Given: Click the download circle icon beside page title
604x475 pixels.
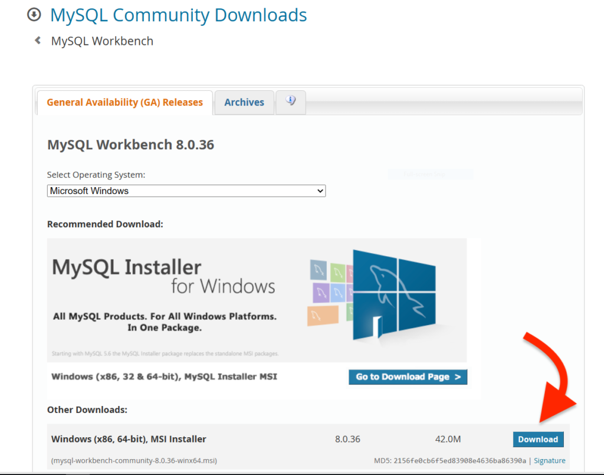Looking at the screenshot, I should (34, 15).
